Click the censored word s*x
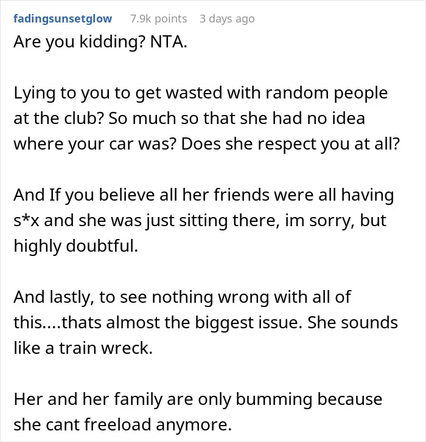 (x=26, y=221)
